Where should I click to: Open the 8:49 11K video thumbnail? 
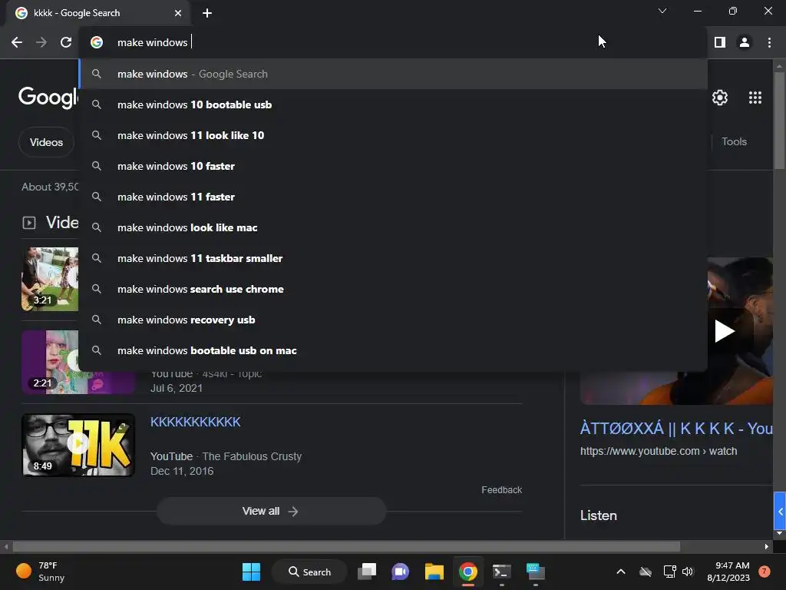(x=78, y=445)
